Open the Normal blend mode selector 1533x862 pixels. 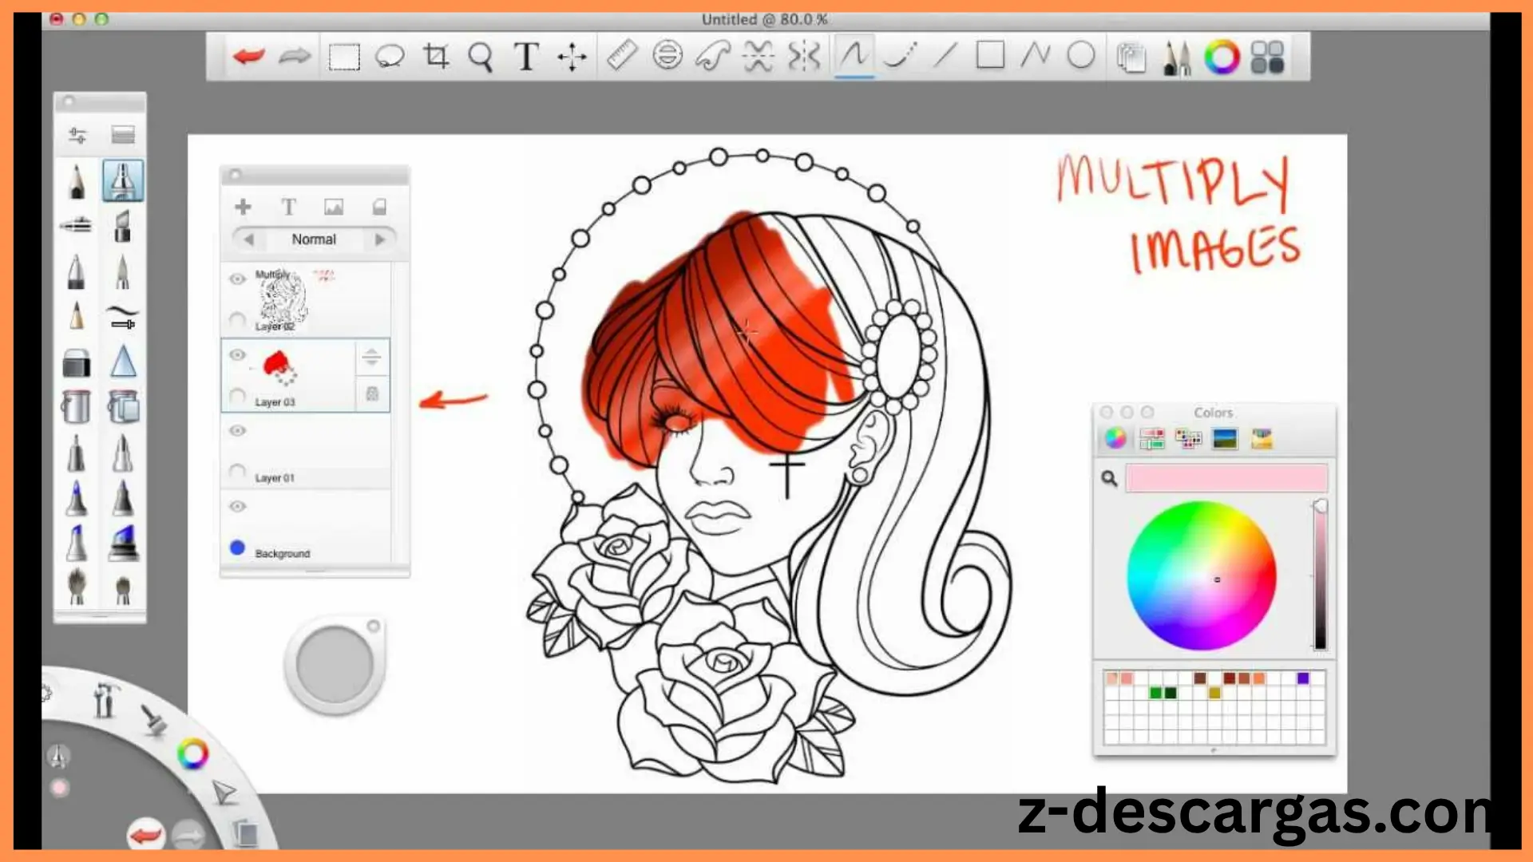tap(314, 239)
